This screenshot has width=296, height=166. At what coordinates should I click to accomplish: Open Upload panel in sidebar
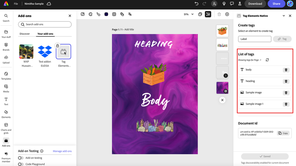pos(6,59)
